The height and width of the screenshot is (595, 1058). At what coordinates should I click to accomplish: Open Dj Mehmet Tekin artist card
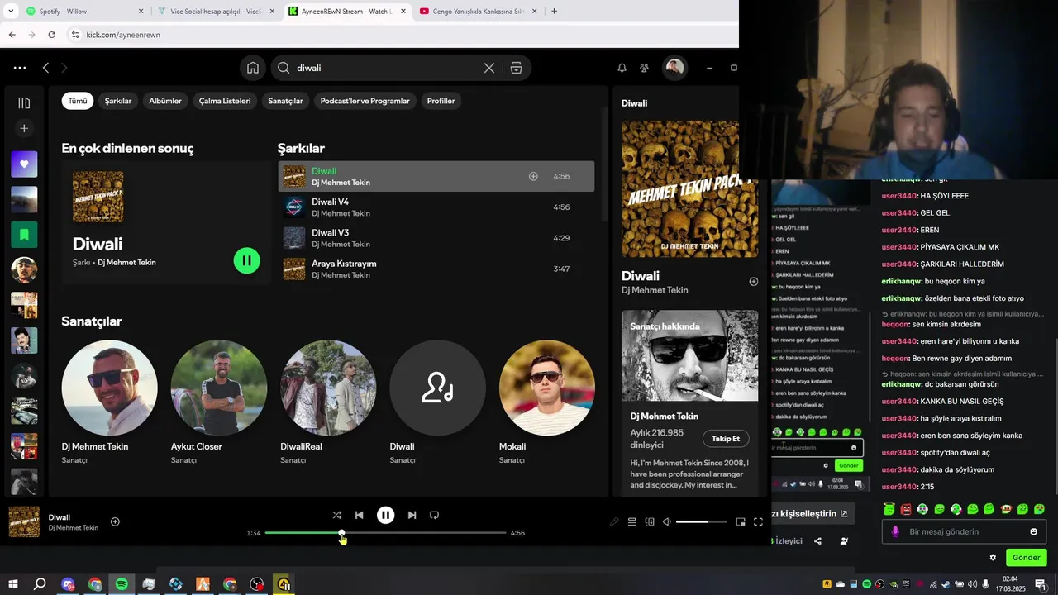point(109,402)
